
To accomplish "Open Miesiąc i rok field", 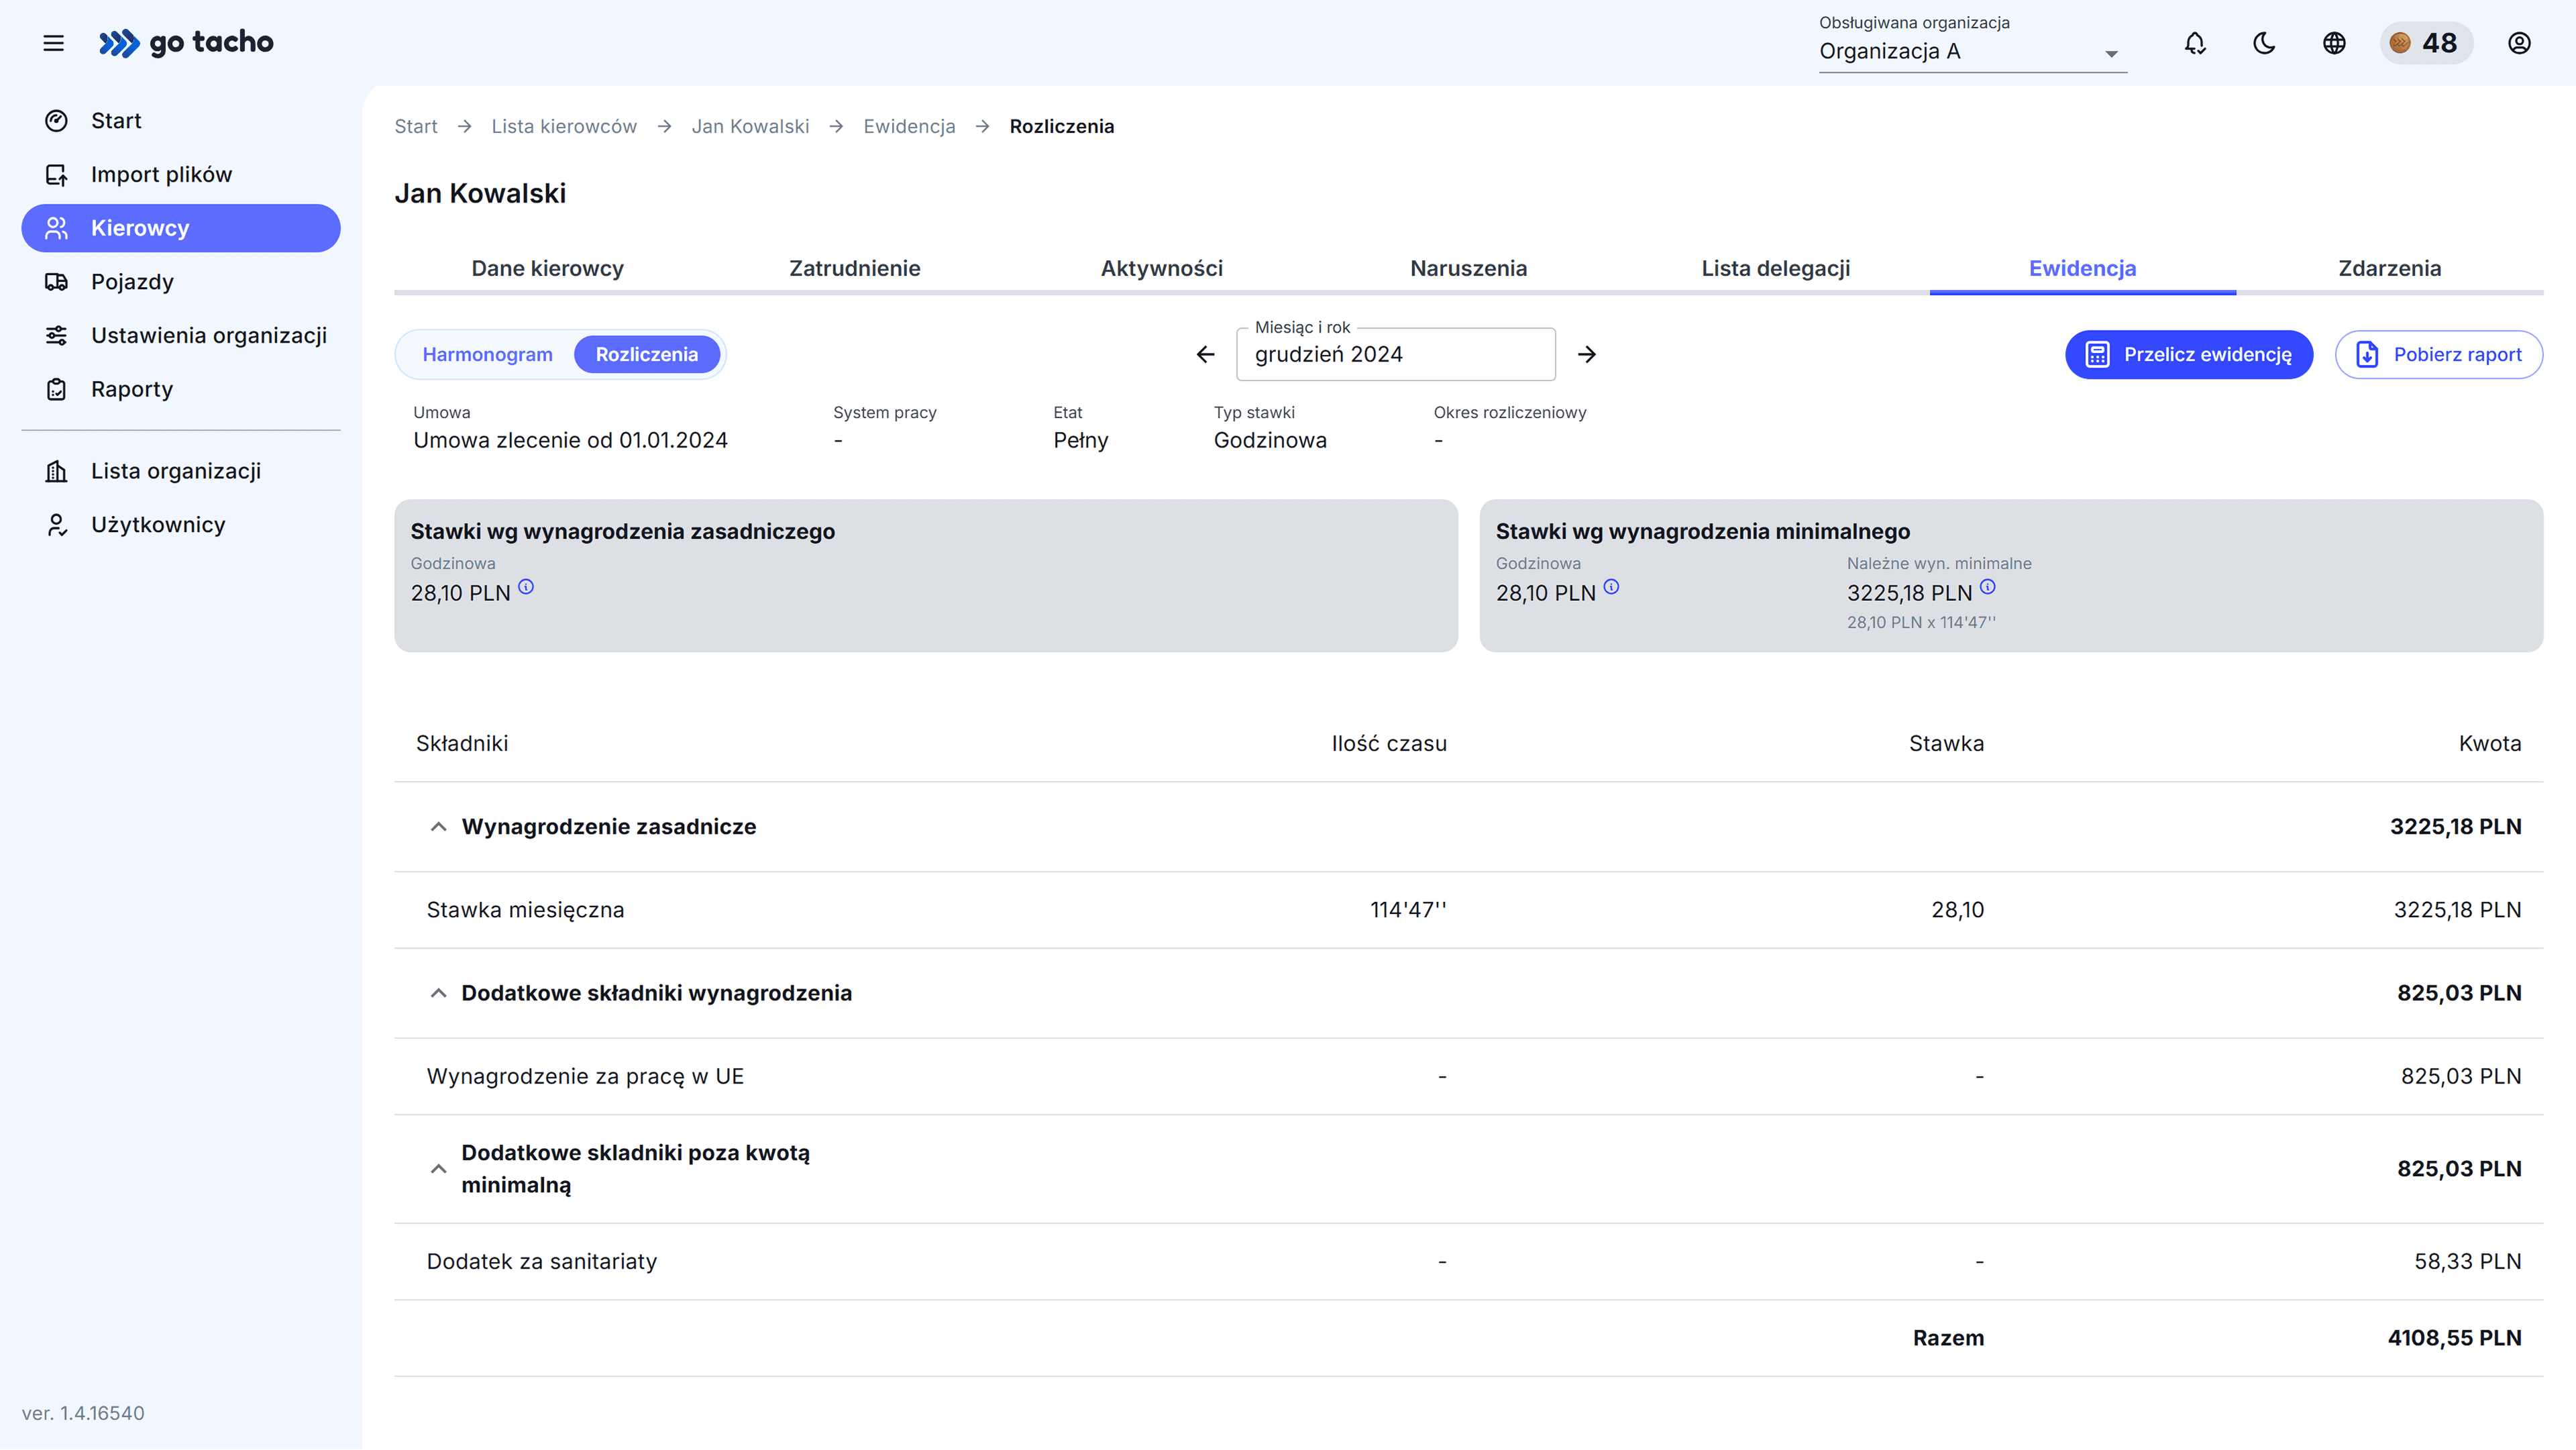I will point(1396,354).
